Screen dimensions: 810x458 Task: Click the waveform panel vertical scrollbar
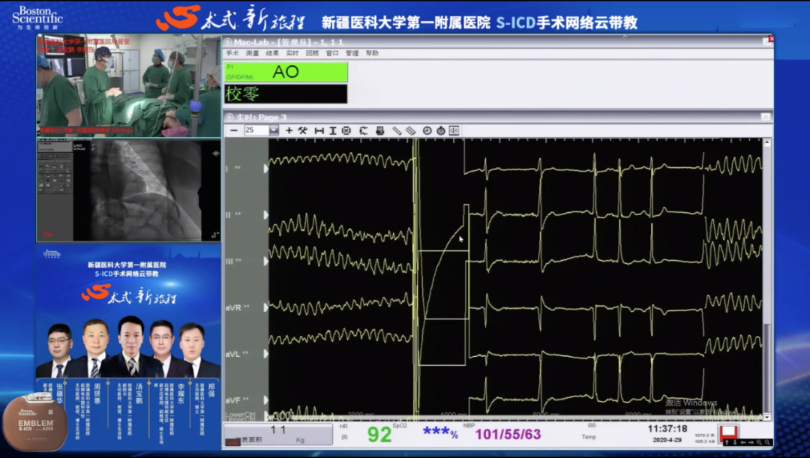coord(766,277)
